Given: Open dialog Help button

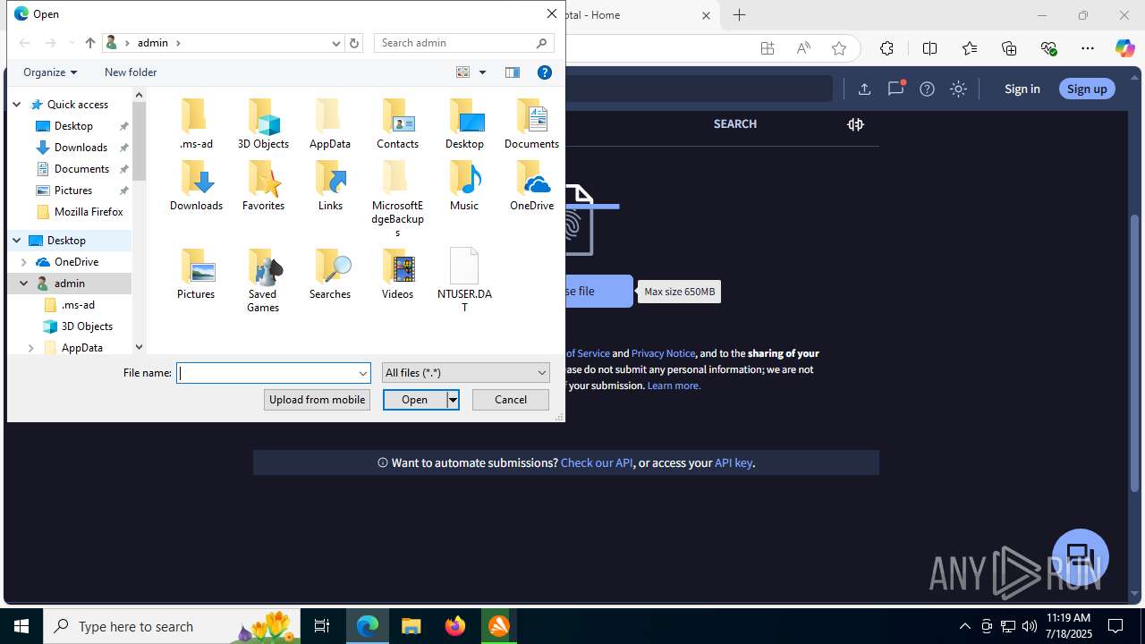Looking at the screenshot, I should [544, 72].
